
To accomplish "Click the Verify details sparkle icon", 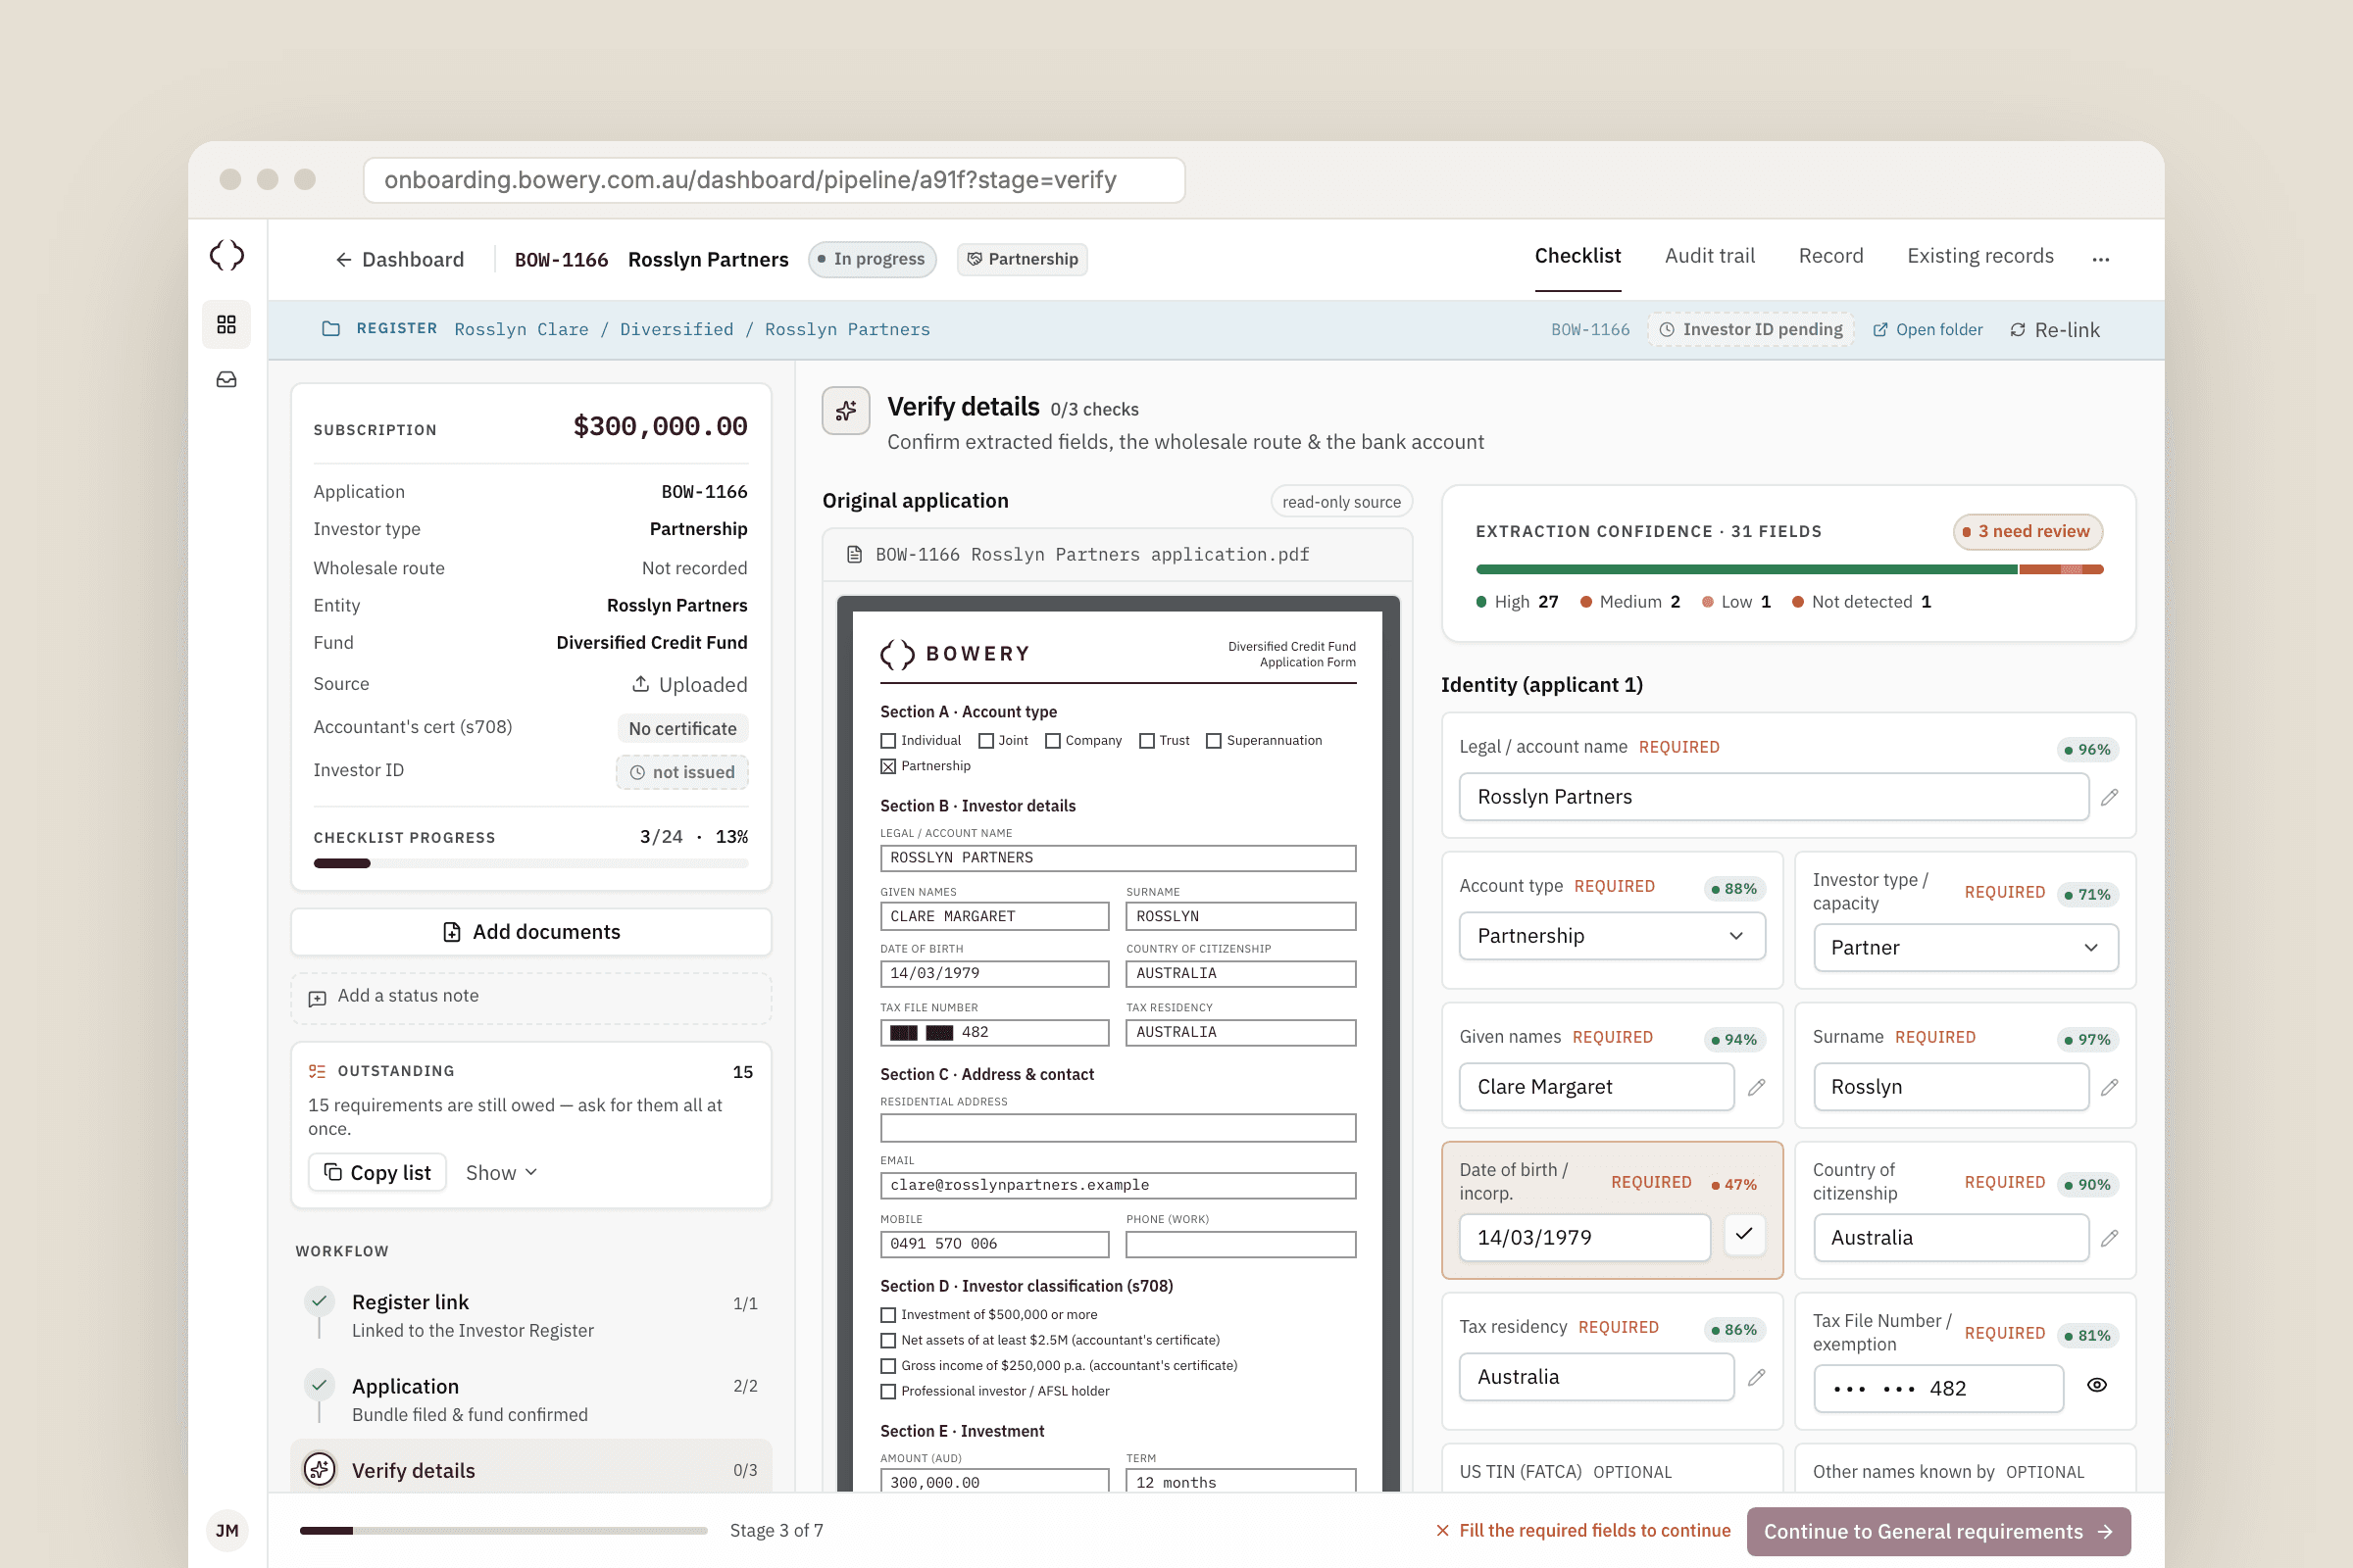I will point(845,410).
